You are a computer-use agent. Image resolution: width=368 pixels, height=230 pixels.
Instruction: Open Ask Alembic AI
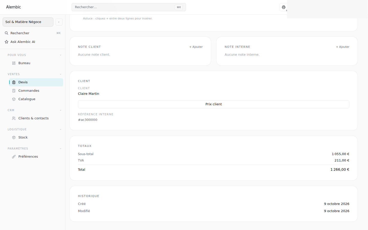pyautogui.click(x=33, y=42)
